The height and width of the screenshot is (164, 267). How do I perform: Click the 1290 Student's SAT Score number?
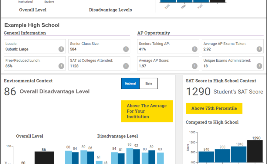click(198, 92)
